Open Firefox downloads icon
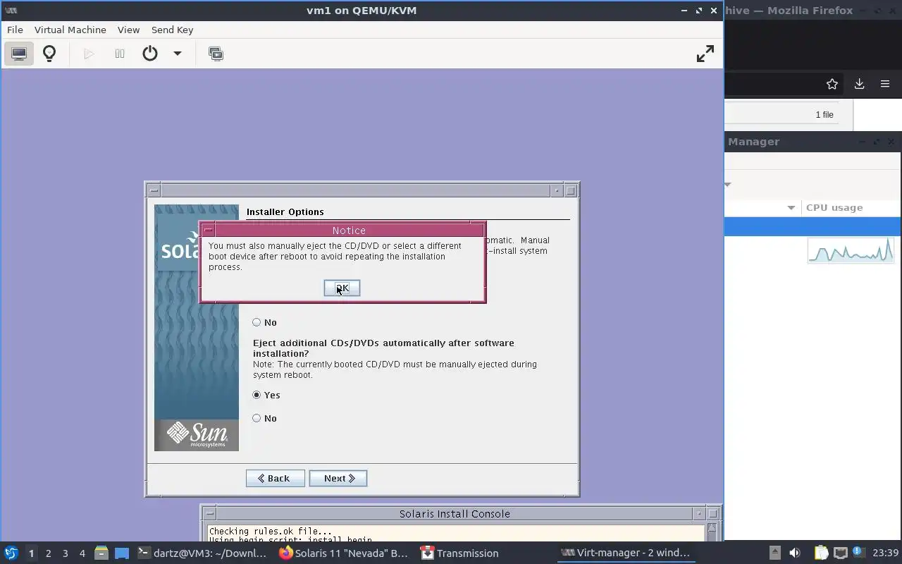The width and height of the screenshot is (902, 564). pos(859,84)
